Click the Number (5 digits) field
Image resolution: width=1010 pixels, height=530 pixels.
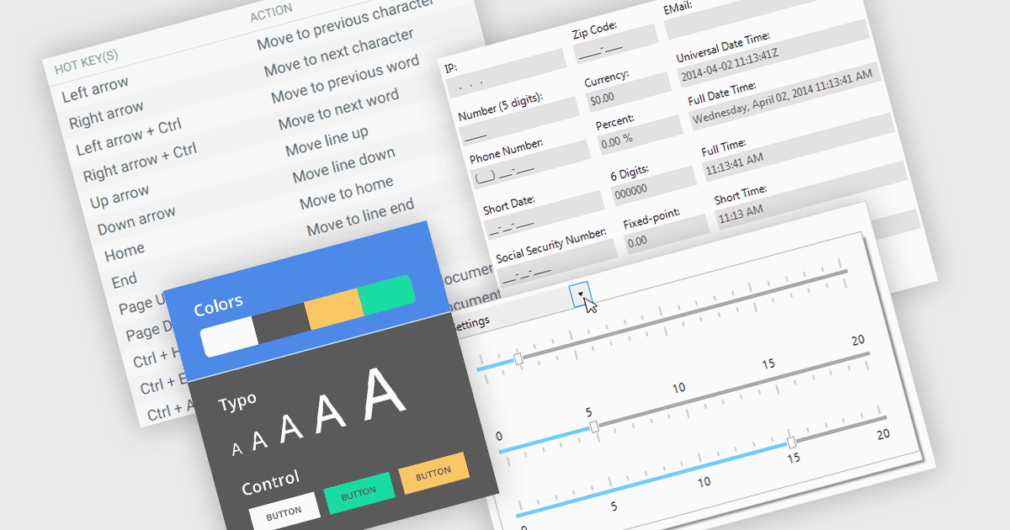(521, 123)
